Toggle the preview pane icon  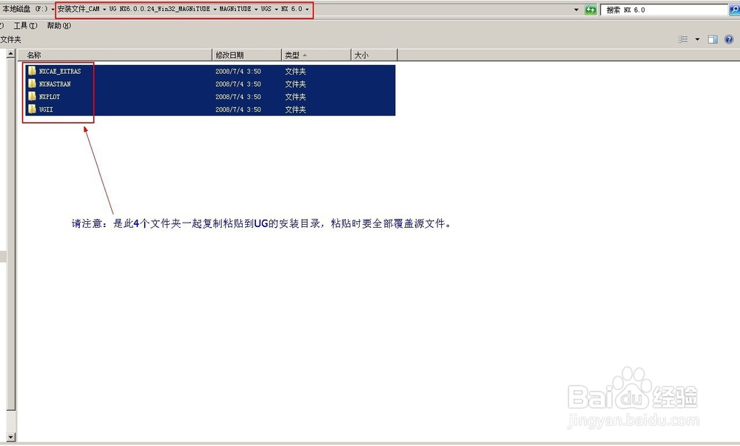[713, 40]
